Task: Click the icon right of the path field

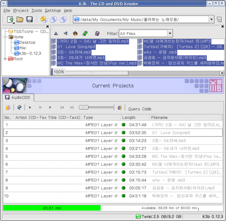Action: tap(219, 20)
